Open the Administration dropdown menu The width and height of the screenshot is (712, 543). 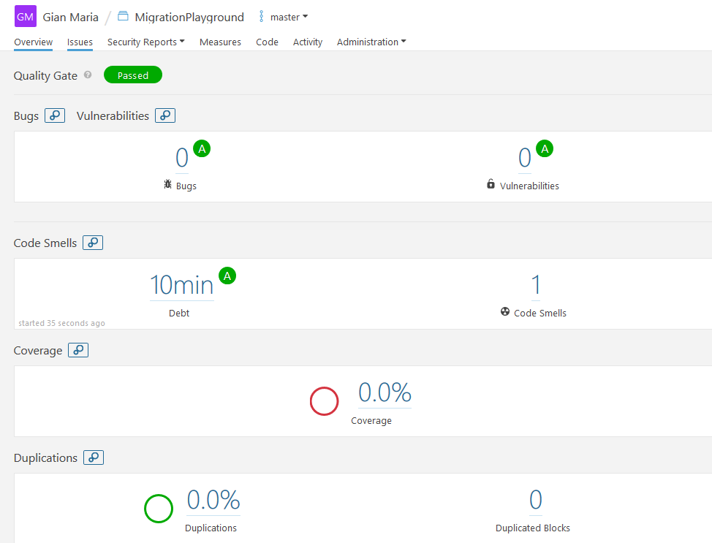(371, 42)
